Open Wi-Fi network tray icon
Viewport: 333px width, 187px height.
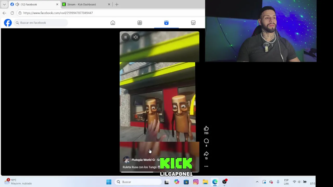[x=294, y=182]
